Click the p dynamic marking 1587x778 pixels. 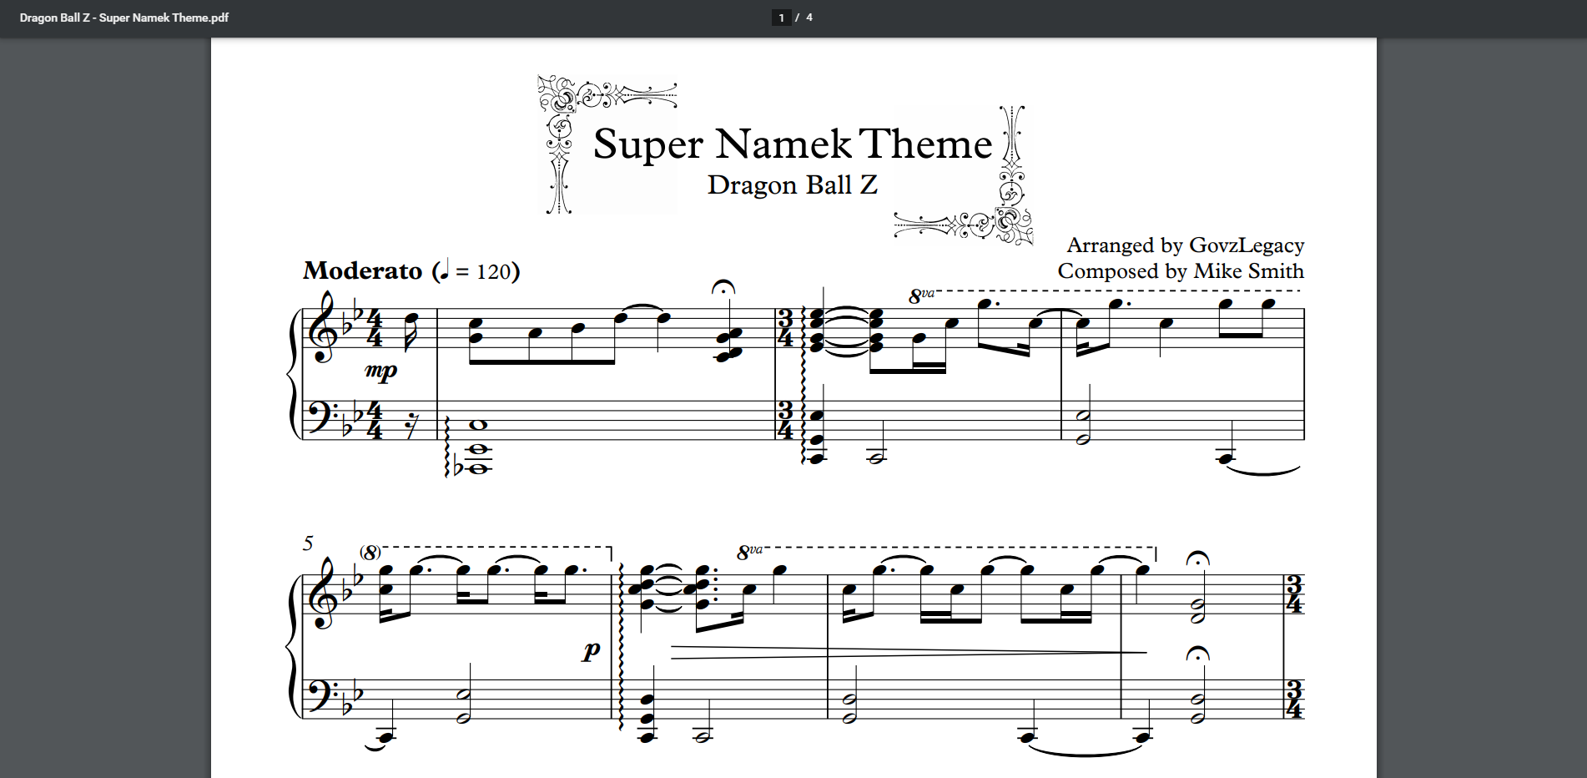pyautogui.click(x=592, y=649)
